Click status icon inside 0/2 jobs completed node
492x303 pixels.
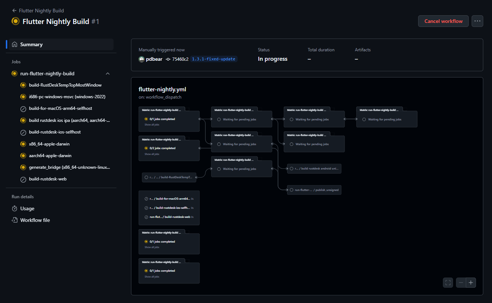click(146, 148)
